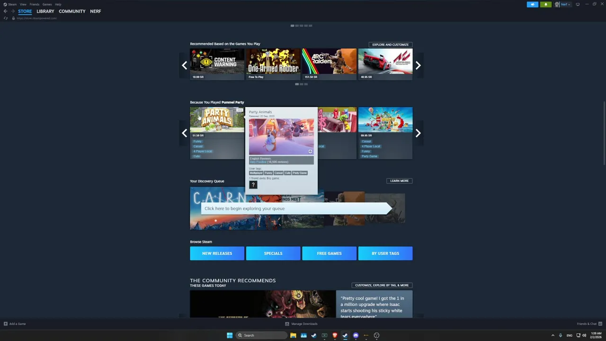Click the friend avatar question mark icon
Image resolution: width=606 pixels, height=341 pixels.
253,185
